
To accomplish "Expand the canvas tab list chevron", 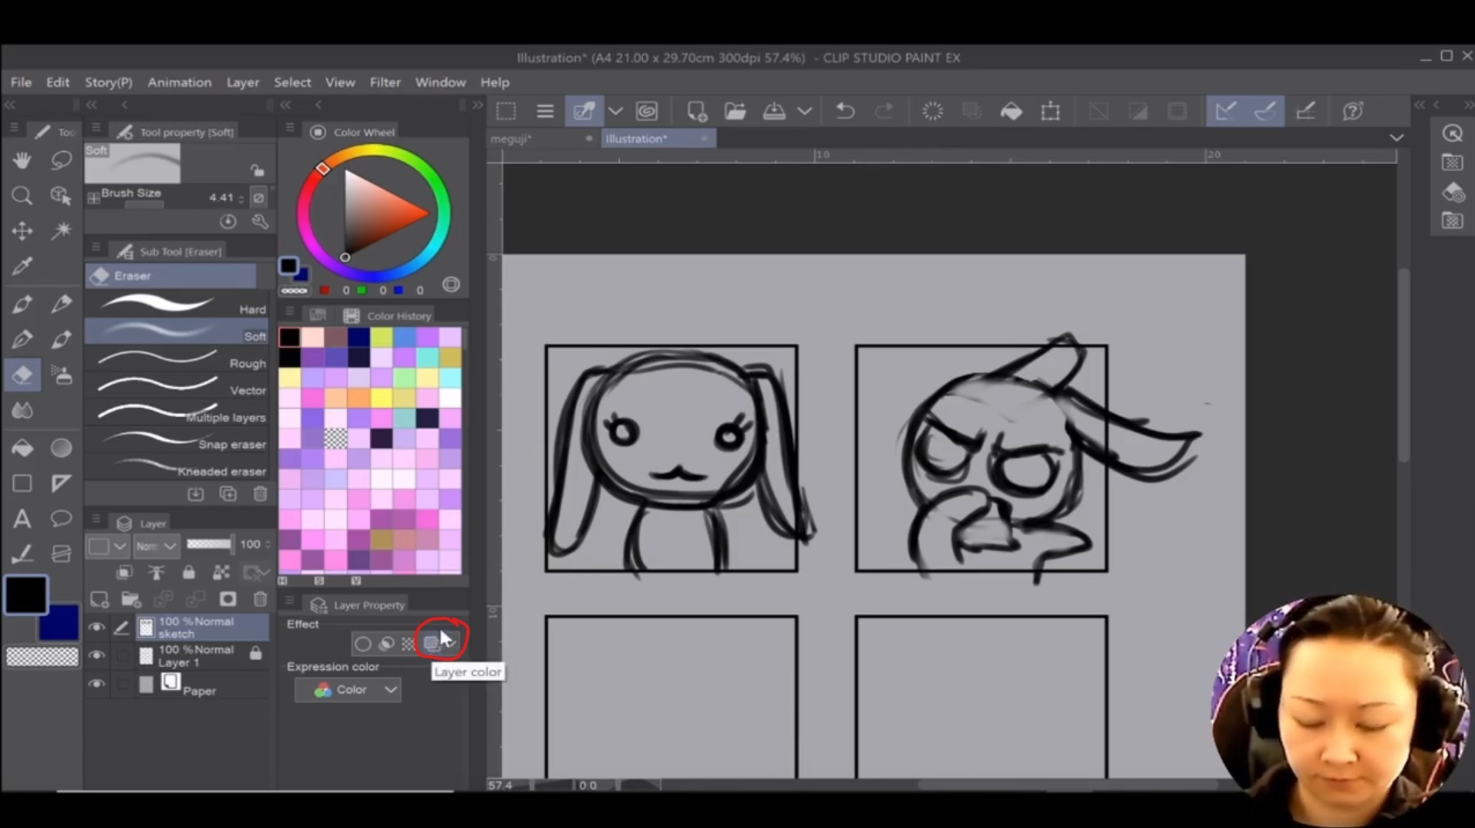I will click(1396, 138).
